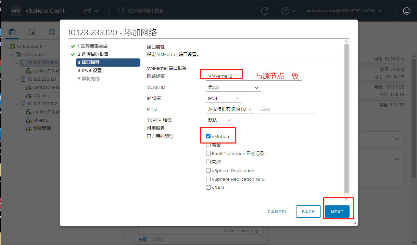The width and height of the screenshot is (417, 245).
Task: Switch to Storage view icon
Action: coord(52,32)
